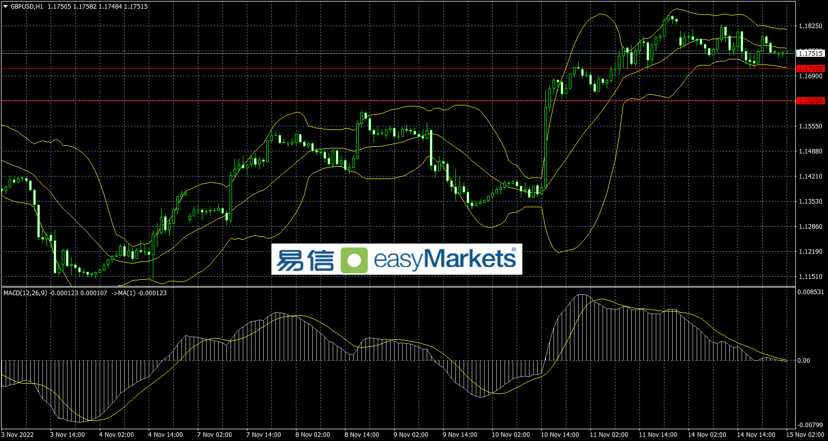Click the 4 Nov 14:00 time label

(166, 435)
